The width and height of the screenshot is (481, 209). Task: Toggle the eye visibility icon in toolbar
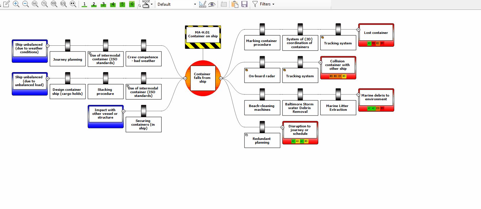[212, 4]
